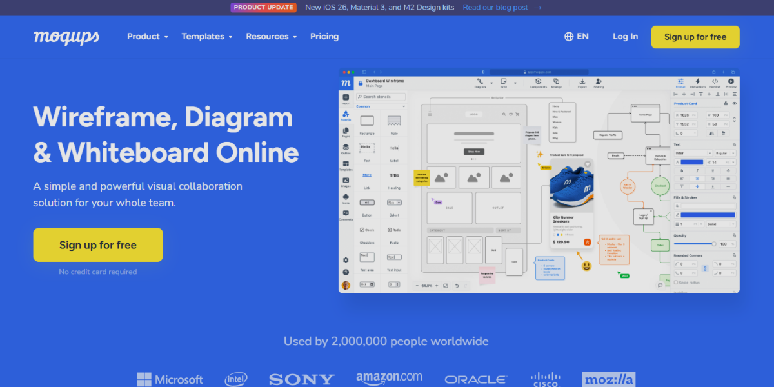Open the globe language selector

[576, 37]
